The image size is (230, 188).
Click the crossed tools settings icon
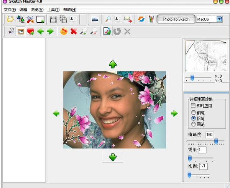[30, 19]
